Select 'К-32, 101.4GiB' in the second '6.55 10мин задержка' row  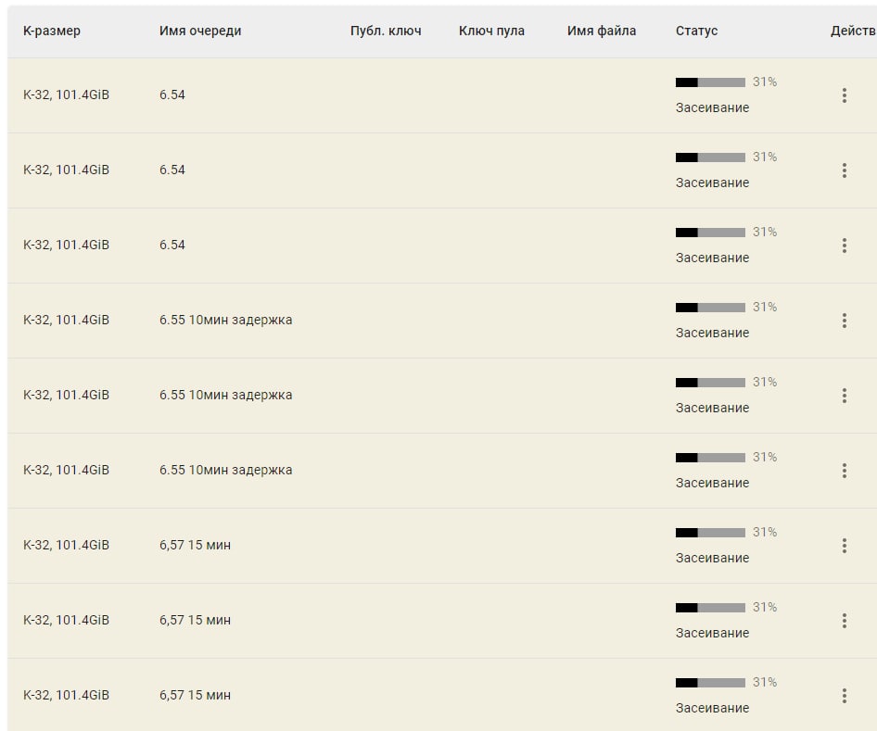pos(66,395)
